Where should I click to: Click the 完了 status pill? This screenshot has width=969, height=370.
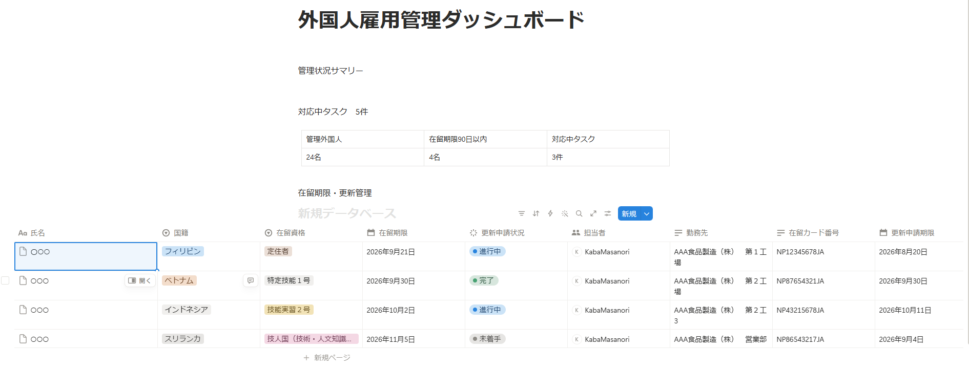tap(484, 280)
